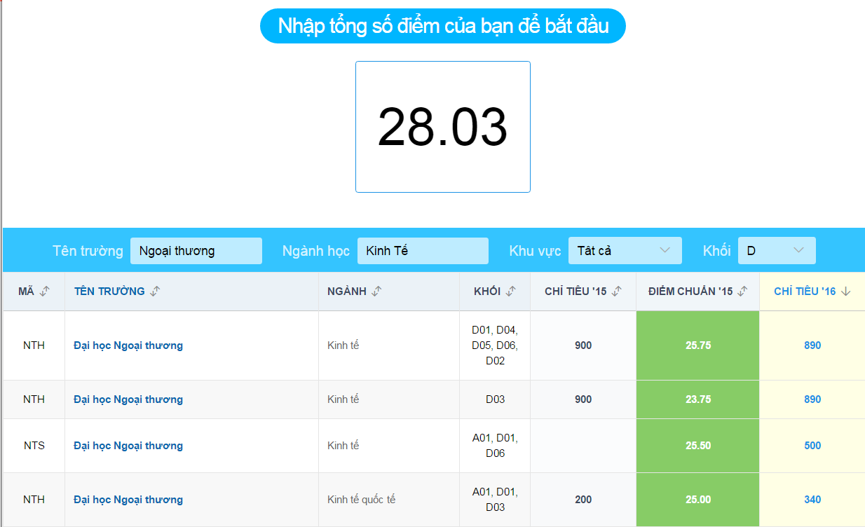Focus the Ngành học field with Kinh Tế

click(422, 251)
